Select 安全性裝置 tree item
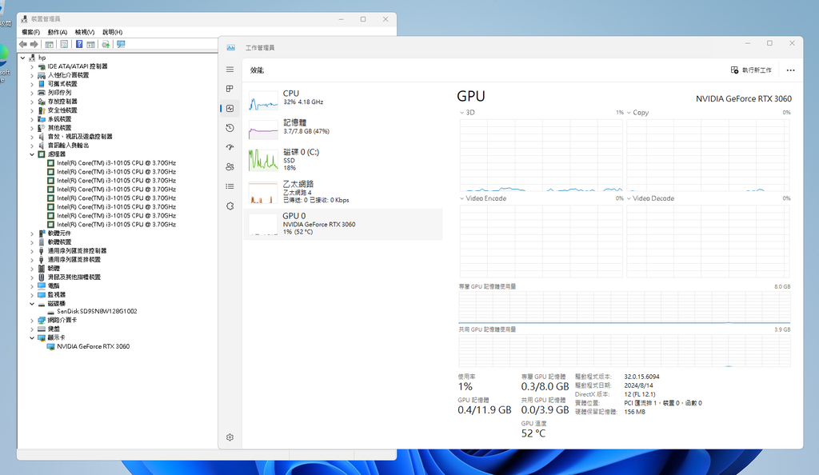Screen dimensions: 819x475 pos(62,110)
